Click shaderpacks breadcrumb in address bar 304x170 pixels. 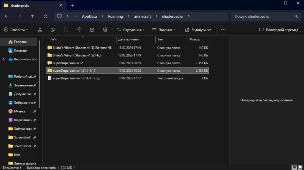pos(172,16)
